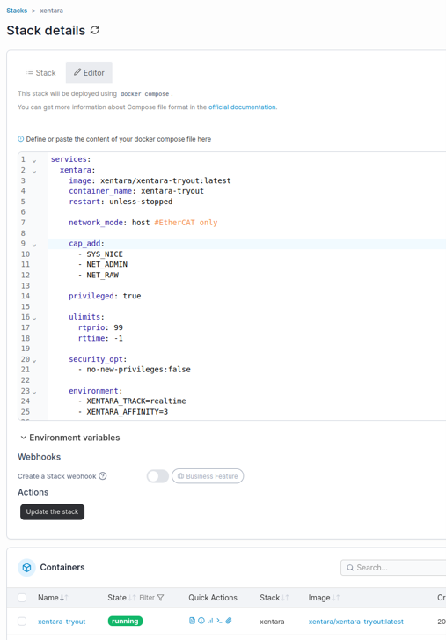
Task: Fold the ulimits section on line 16
Action: pyautogui.click(x=34, y=318)
